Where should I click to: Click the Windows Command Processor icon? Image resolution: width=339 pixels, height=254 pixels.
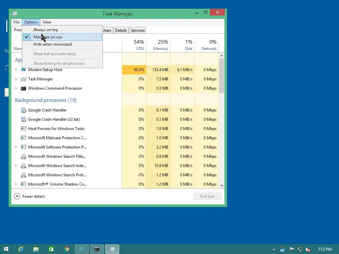[24, 88]
